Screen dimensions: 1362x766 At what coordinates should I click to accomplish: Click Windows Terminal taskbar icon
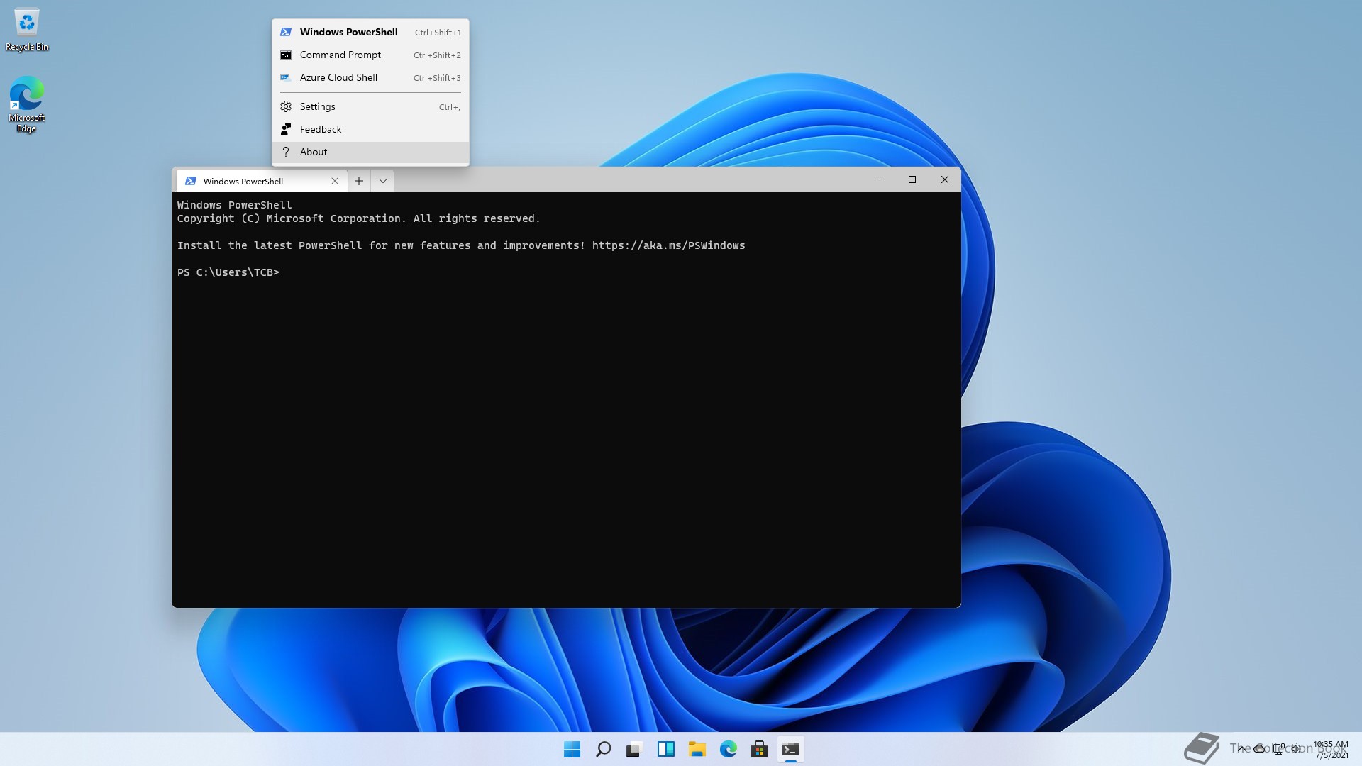point(790,749)
